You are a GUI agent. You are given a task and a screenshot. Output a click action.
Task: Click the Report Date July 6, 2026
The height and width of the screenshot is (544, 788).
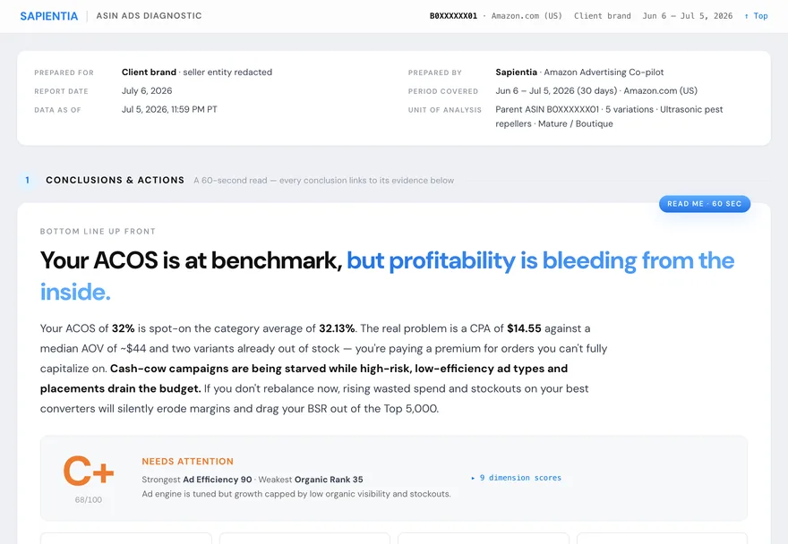pyautogui.click(x=147, y=91)
